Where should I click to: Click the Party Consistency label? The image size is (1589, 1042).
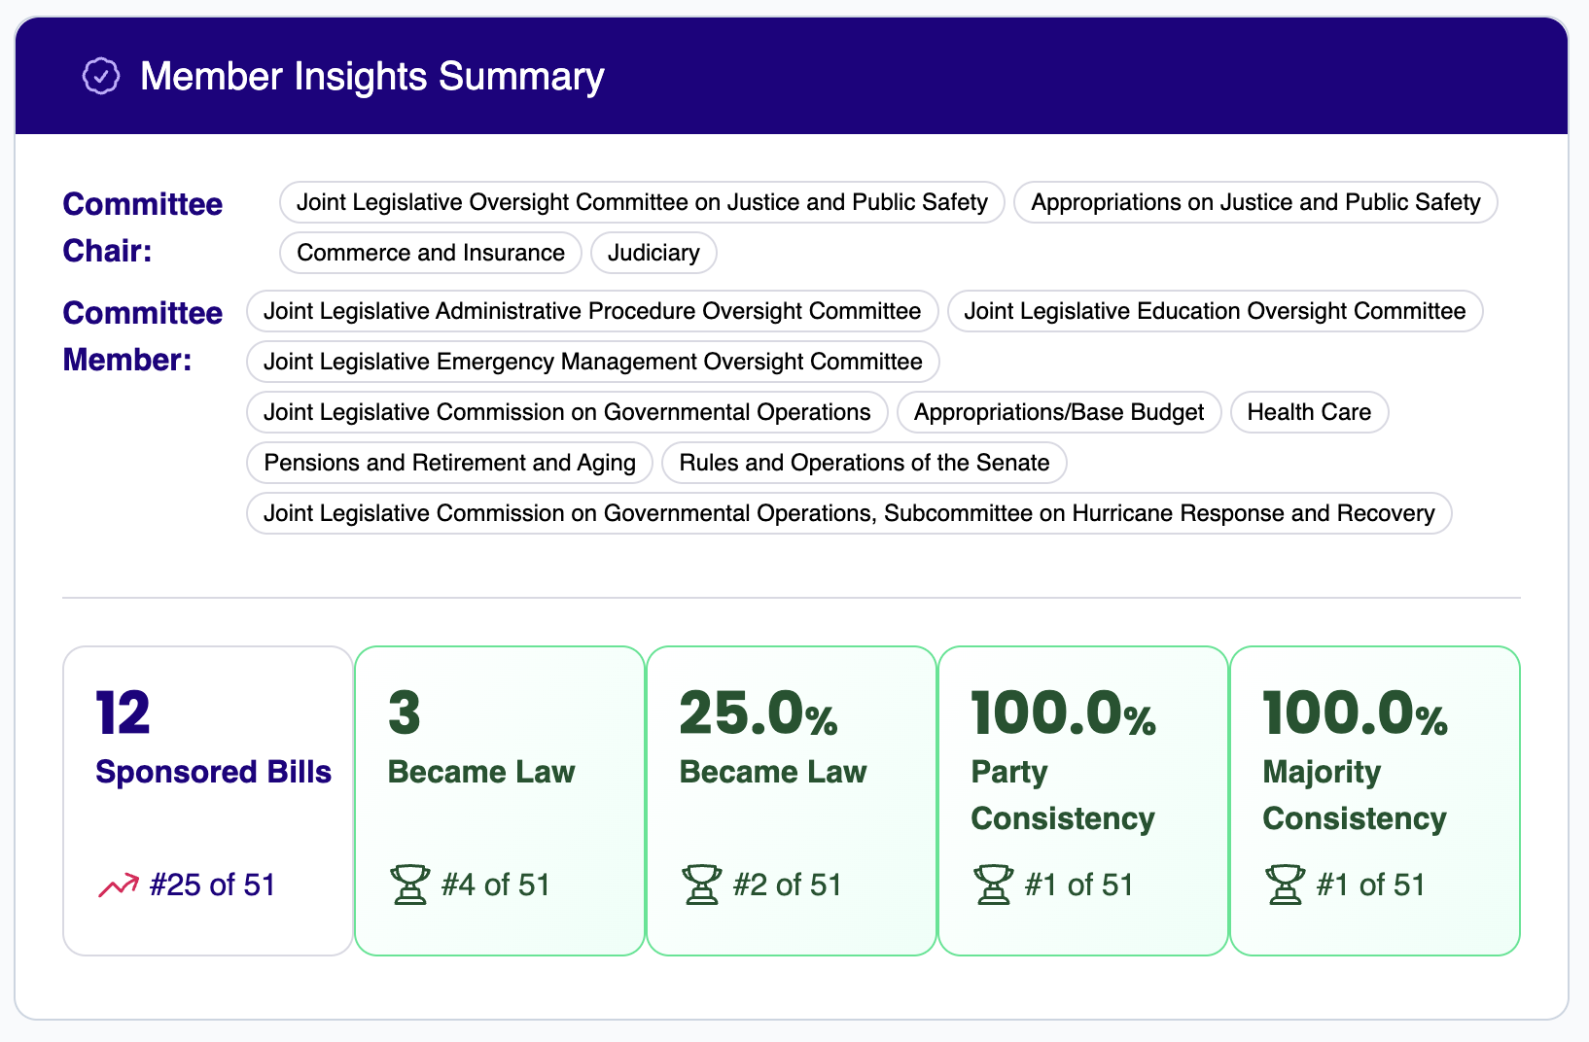pyautogui.click(x=1063, y=795)
